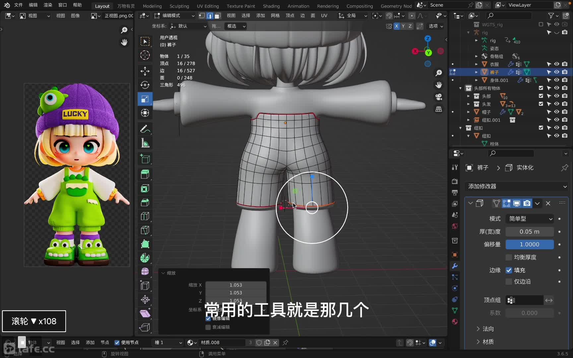Select the Add Cube tool
Screen dimensions: 573x358
click(x=145, y=159)
